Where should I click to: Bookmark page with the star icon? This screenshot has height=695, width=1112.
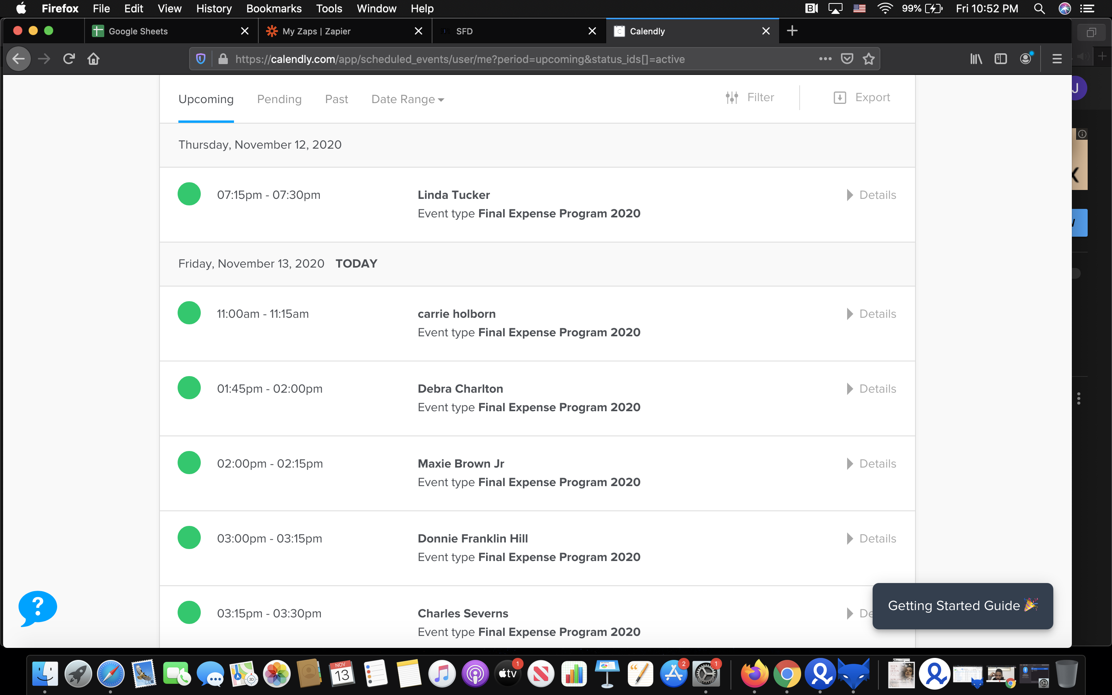click(868, 59)
